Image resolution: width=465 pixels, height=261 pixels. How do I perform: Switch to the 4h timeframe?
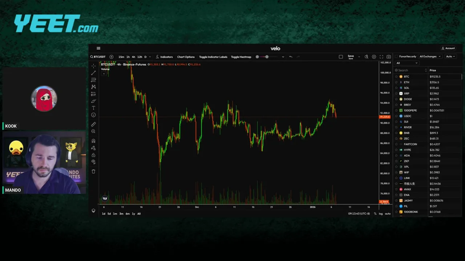point(133,57)
